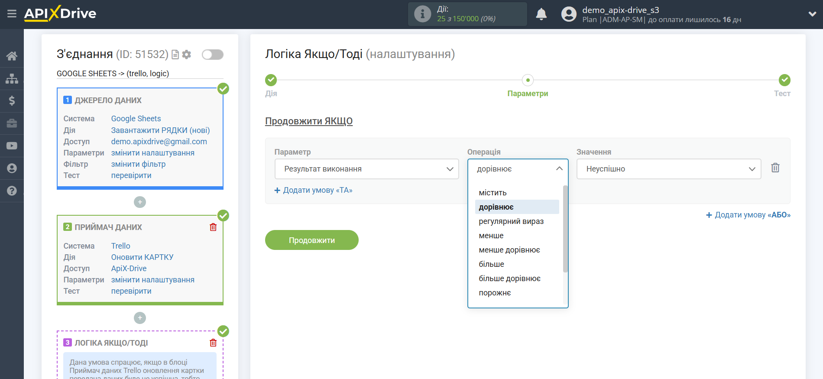823x379 pixels.
Task: Open the Параметр dropdown Результат виконання
Action: point(366,169)
